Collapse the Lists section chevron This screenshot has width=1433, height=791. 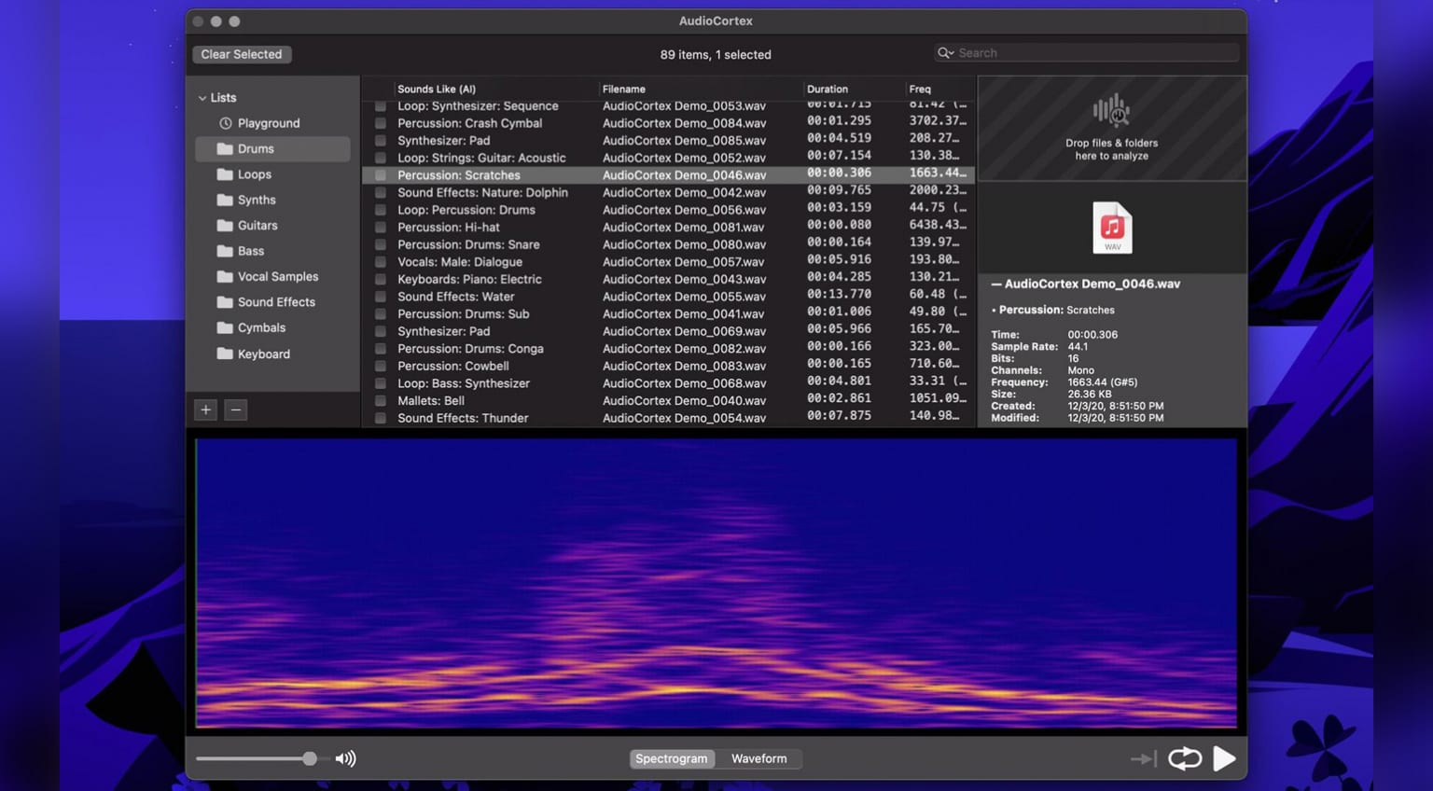[x=202, y=98]
